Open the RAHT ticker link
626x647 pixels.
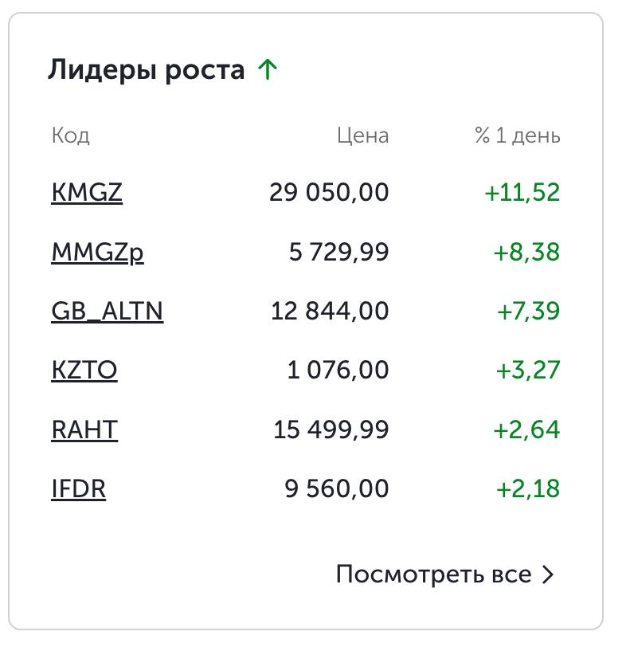click(84, 430)
